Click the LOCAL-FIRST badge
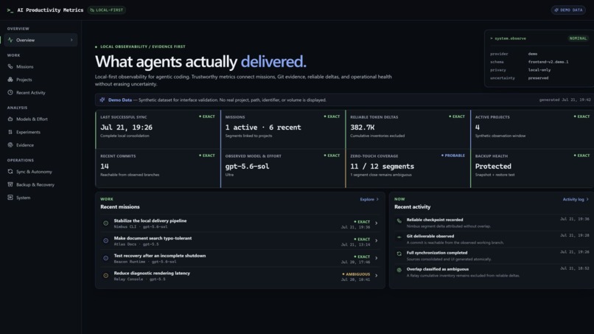This screenshot has width=594, height=334. coord(106,10)
